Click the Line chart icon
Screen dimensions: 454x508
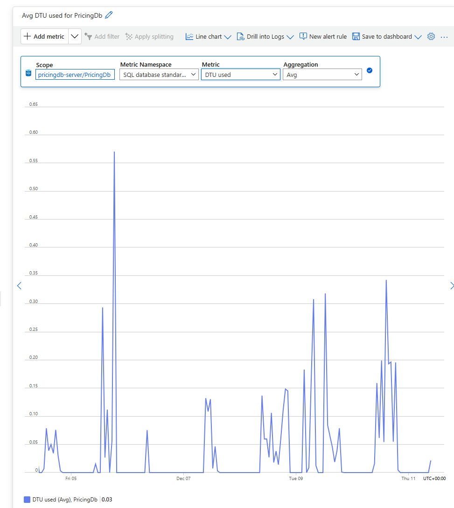coord(189,36)
